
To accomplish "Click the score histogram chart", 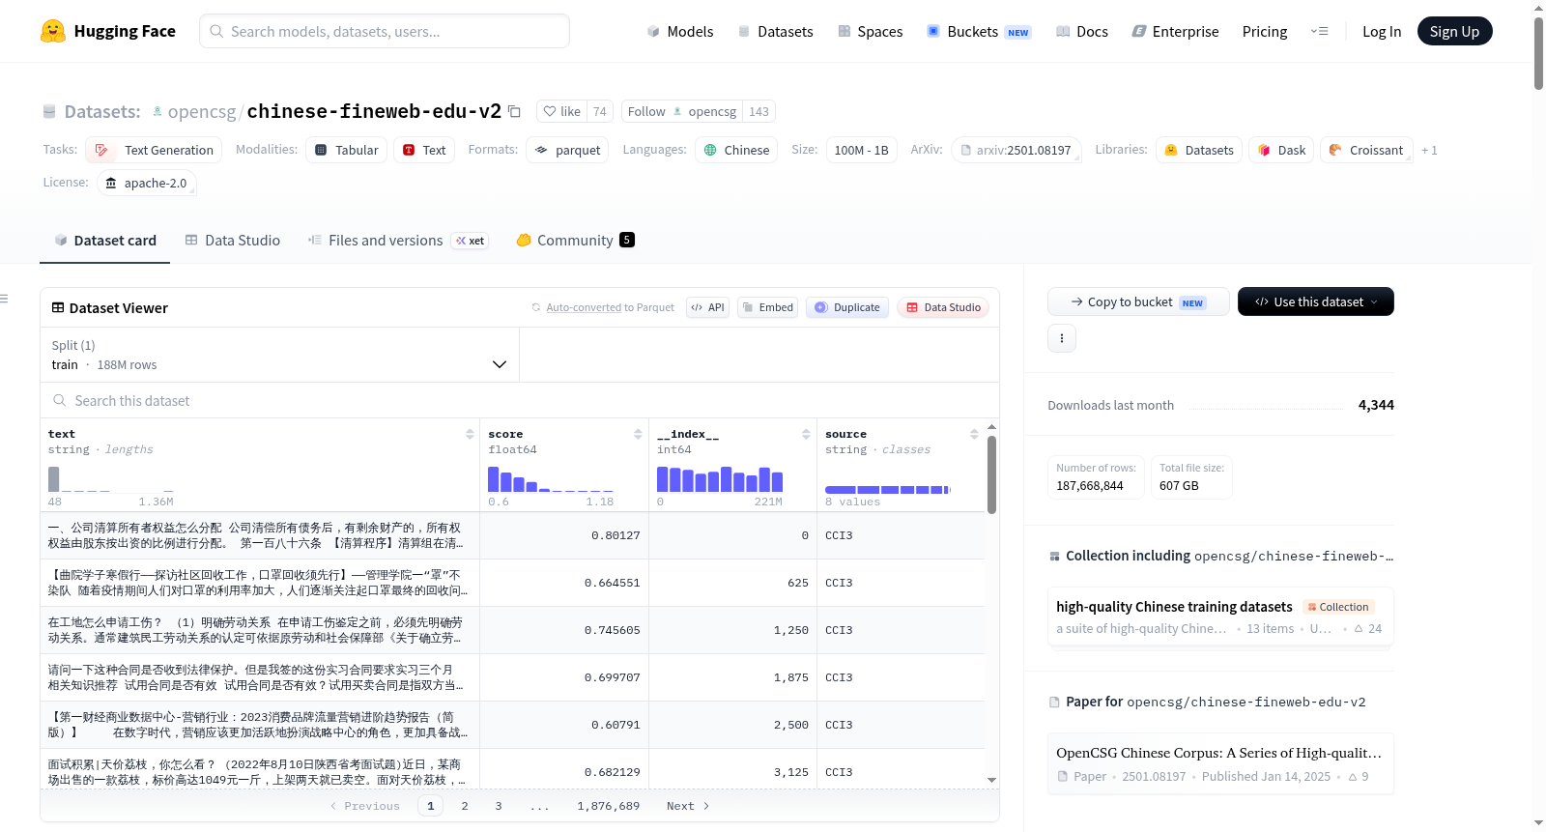I will pyautogui.click(x=551, y=478).
